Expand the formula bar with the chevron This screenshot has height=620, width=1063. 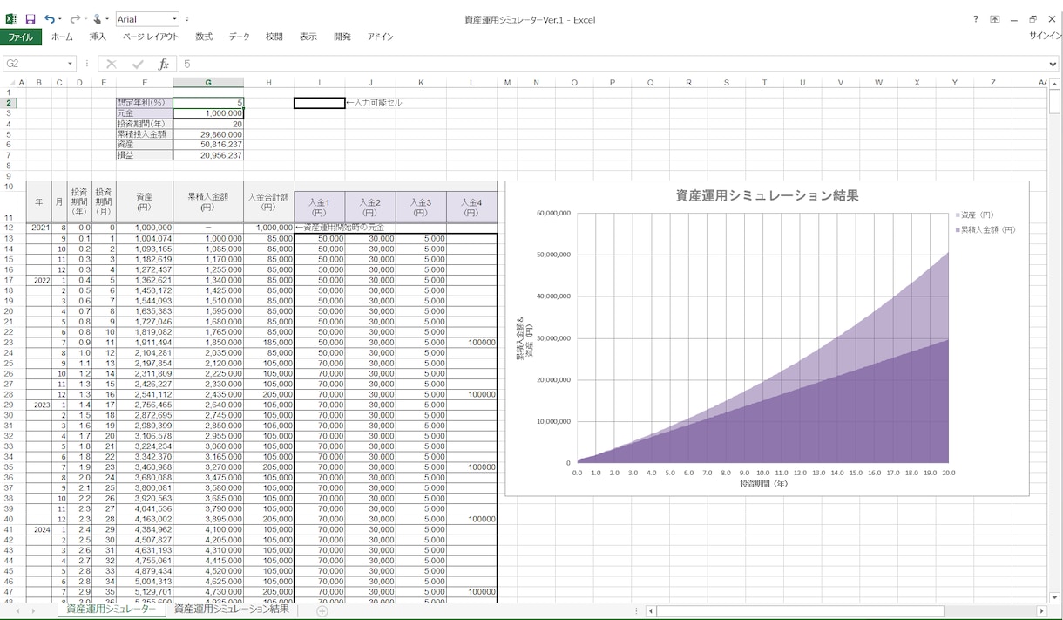[x=1053, y=64]
